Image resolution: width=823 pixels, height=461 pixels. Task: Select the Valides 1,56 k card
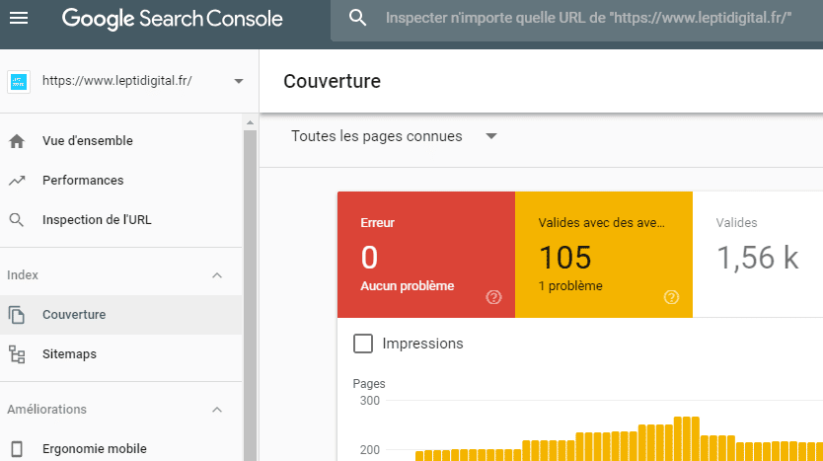click(758, 255)
